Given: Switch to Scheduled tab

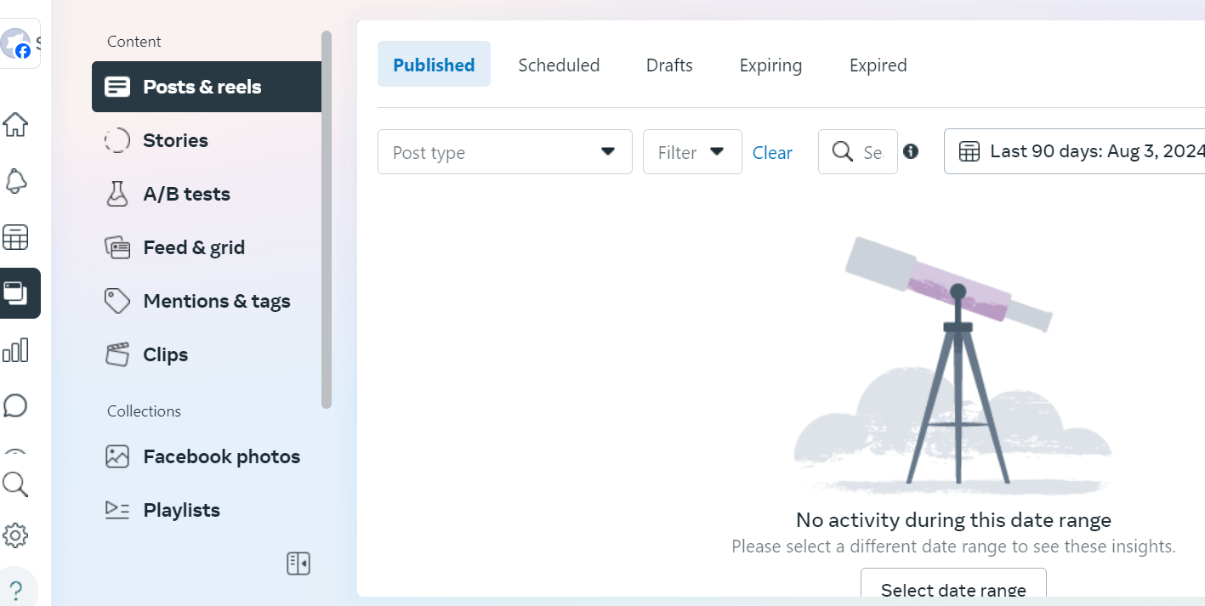Looking at the screenshot, I should point(559,65).
